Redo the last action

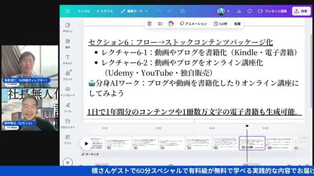[x=170, y=11]
